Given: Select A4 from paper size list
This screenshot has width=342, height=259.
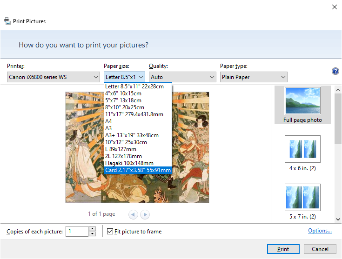Looking at the screenshot, I should coord(108,121).
